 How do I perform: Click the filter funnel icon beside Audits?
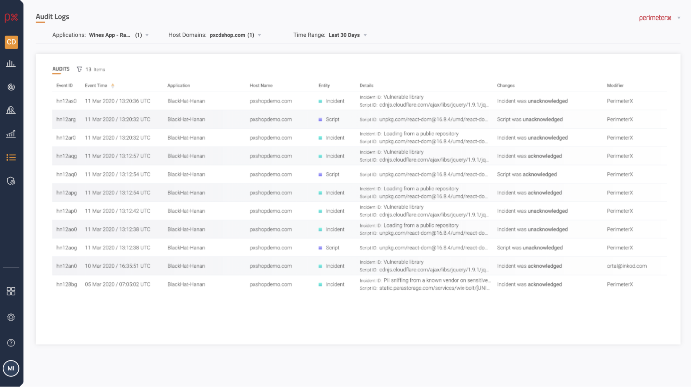(79, 69)
